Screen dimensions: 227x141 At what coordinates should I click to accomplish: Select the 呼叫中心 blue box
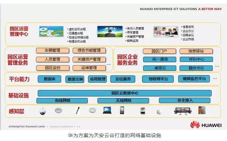click(x=196, y=59)
